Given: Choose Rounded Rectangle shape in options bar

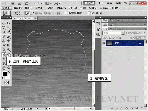Looking at the screenshot, I should coord(41,13).
